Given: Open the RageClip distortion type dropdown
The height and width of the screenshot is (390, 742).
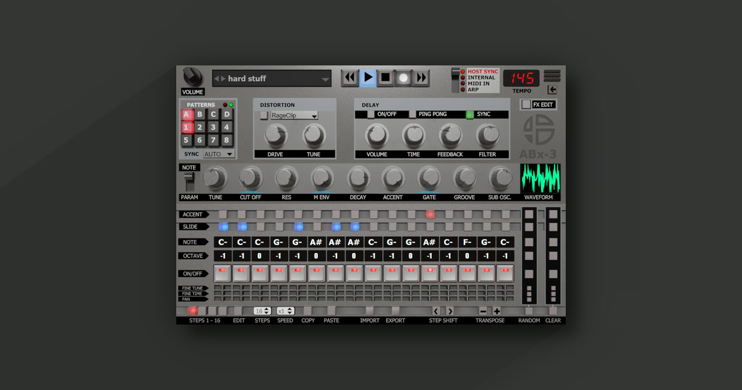Looking at the screenshot, I should point(294,115).
